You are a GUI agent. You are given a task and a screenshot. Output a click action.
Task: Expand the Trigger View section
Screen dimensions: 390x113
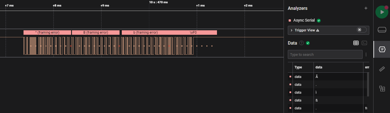[x=291, y=30]
